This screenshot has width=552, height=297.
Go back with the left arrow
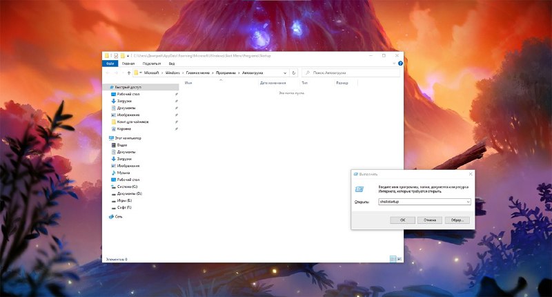[108, 73]
